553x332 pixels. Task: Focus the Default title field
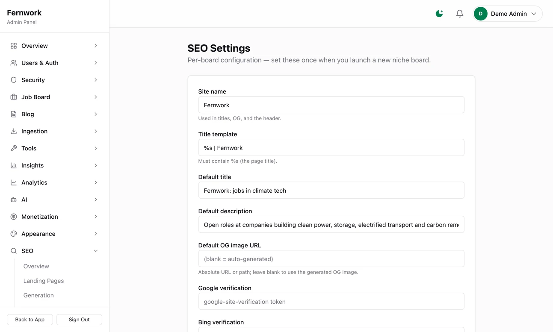[x=331, y=190]
